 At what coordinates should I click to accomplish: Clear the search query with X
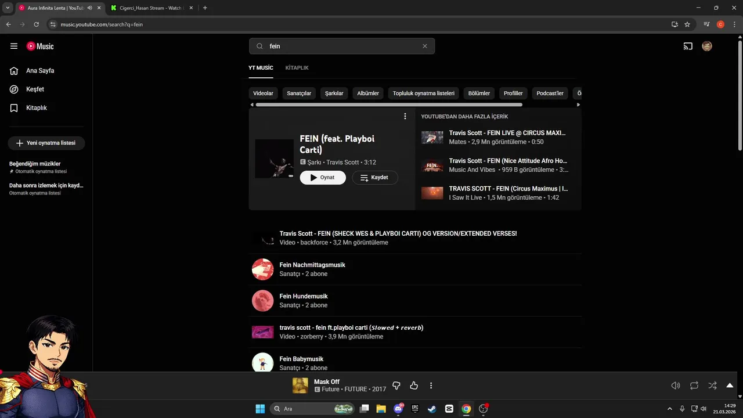(424, 46)
